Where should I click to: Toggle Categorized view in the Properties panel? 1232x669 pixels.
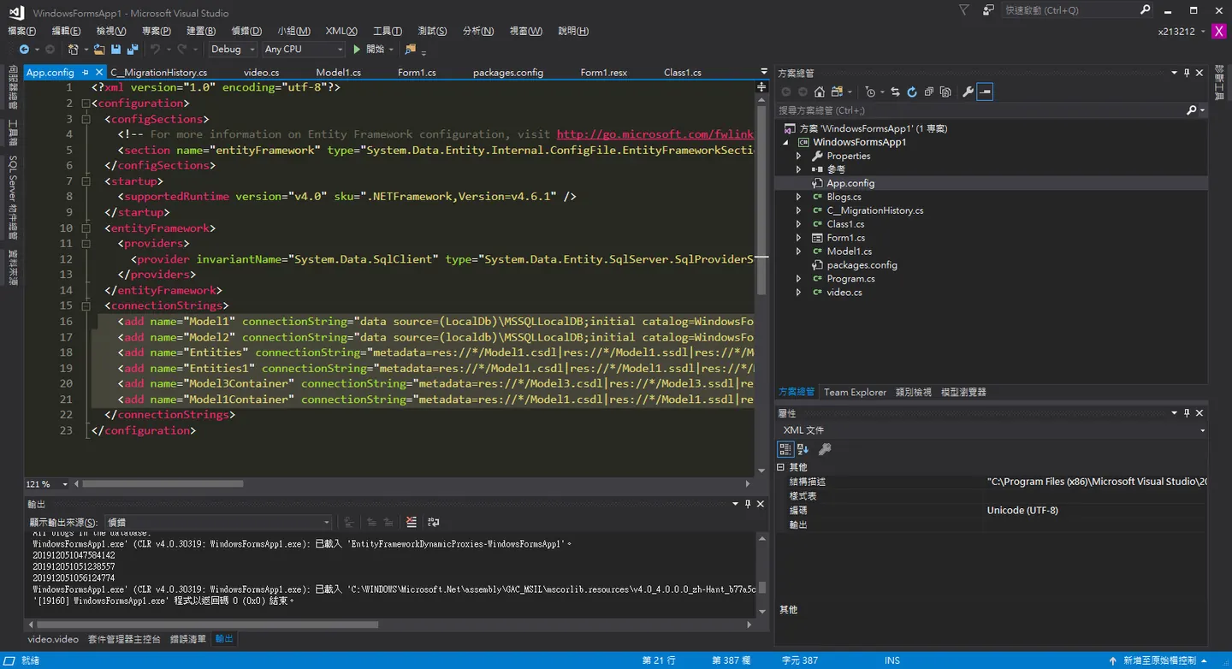point(785,449)
